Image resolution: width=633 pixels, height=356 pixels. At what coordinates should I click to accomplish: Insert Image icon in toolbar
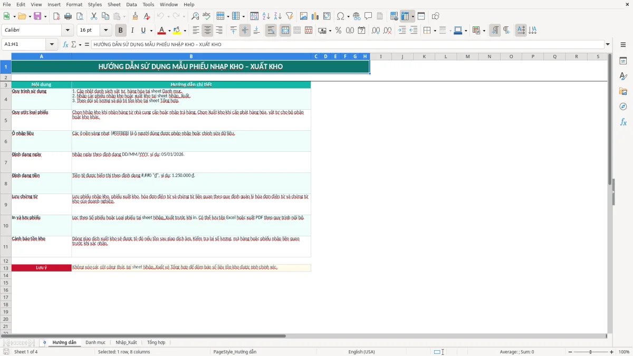[x=304, y=16]
